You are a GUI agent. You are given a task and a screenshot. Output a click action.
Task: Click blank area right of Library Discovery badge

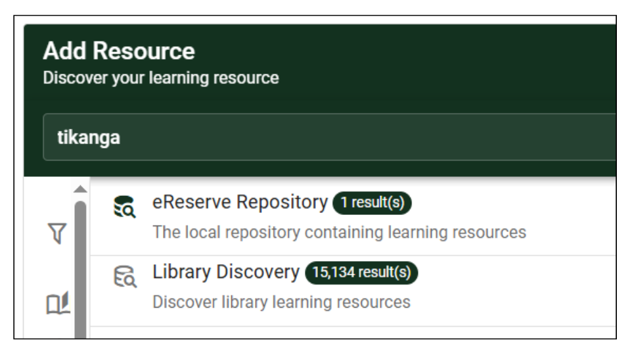[516, 273]
